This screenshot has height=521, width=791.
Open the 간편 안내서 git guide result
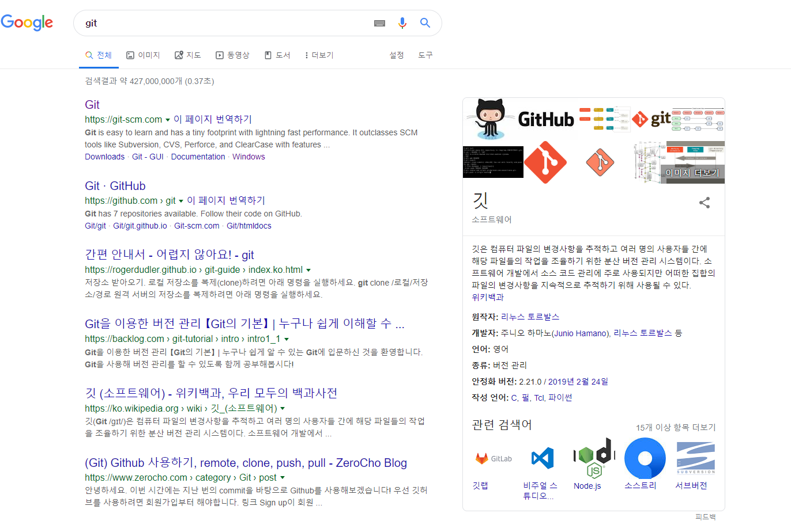(169, 255)
